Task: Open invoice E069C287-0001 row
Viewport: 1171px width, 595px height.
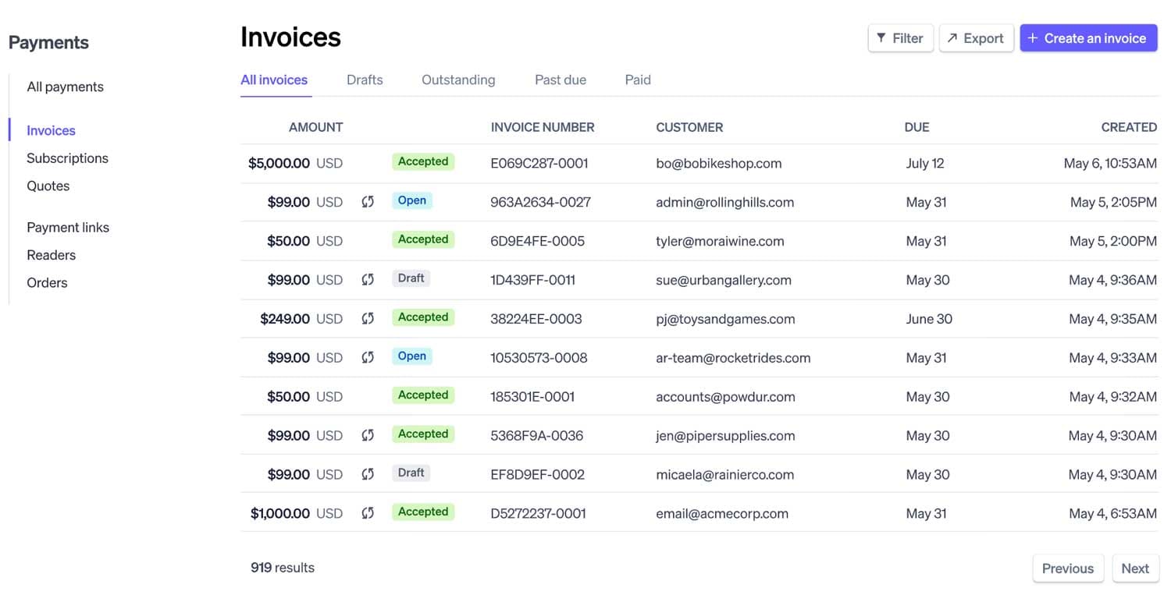Action: click(x=539, y=164)
